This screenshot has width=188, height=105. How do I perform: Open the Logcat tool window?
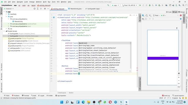pos(41,95)
